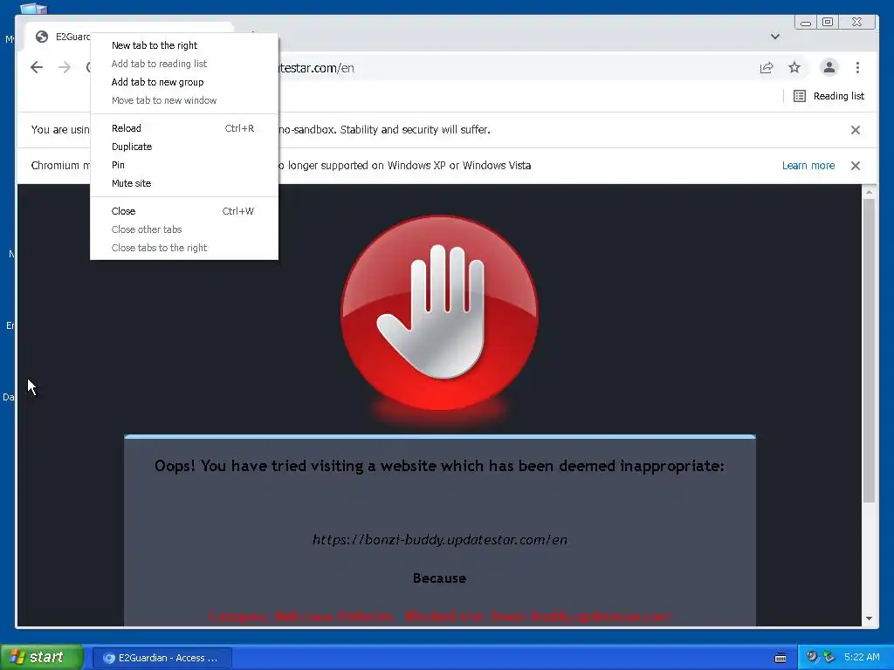The width and height of the screenshot is (894, 670).
Task: Click the forward navigation arrow
Action: pyautogui.click(x=65, y=67)
